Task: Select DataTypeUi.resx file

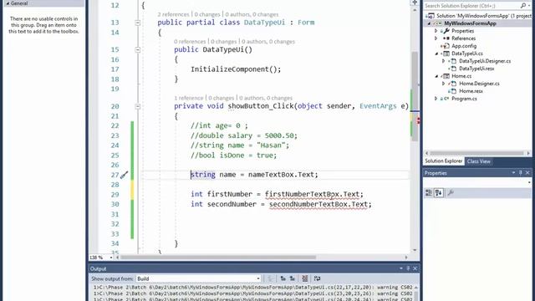Action: [476, 69]
